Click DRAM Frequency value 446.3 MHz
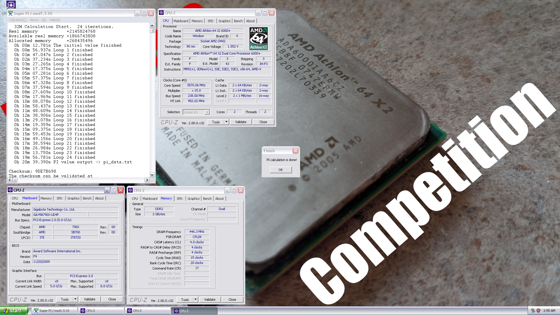The height and width of the screenshot is (315, 560). coord(197,232)
